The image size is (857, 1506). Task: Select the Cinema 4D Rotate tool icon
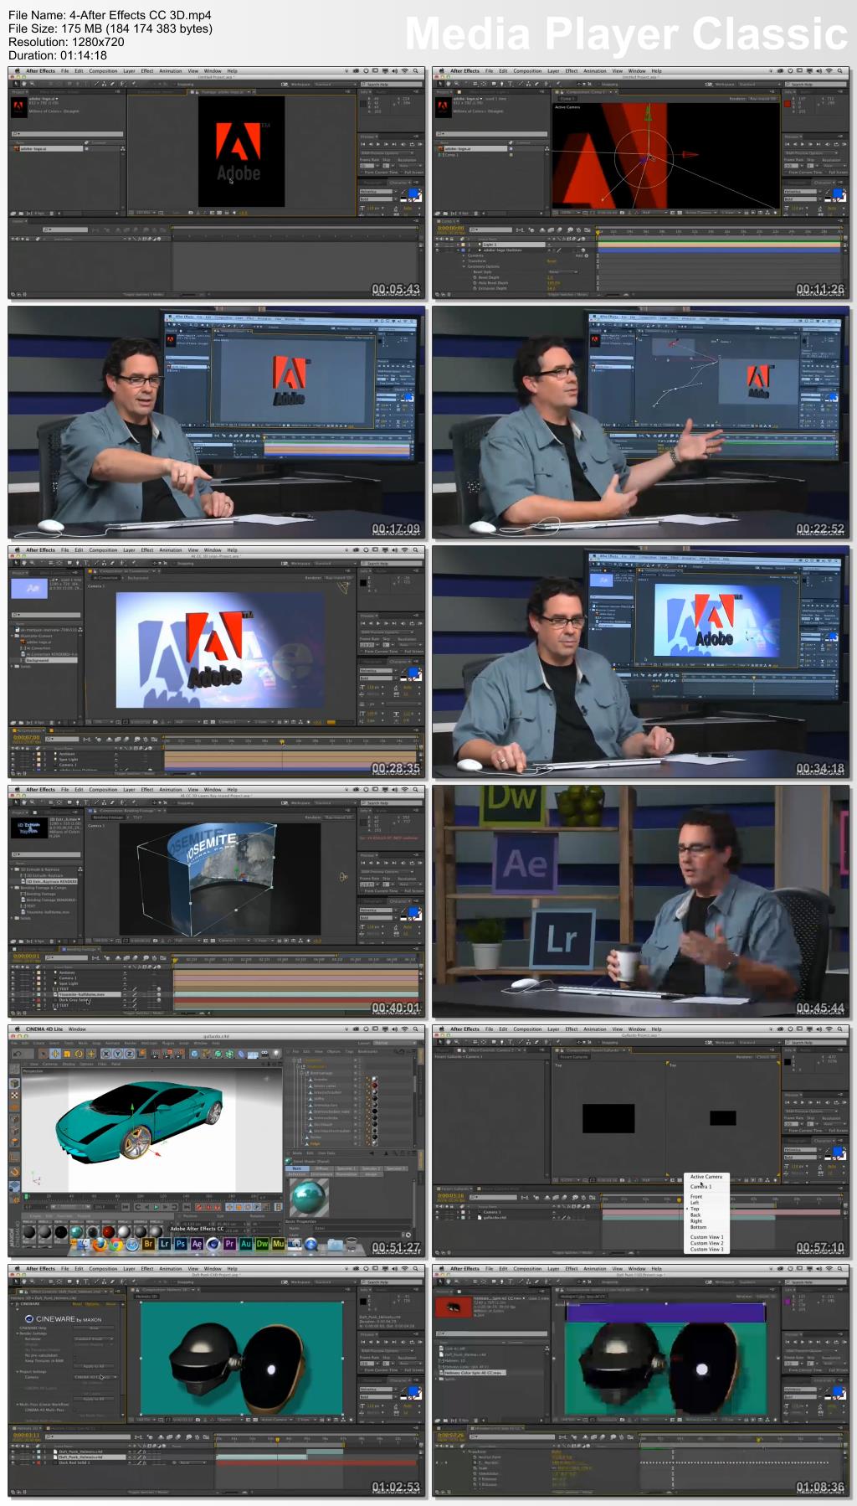[x=79, y=1054]
